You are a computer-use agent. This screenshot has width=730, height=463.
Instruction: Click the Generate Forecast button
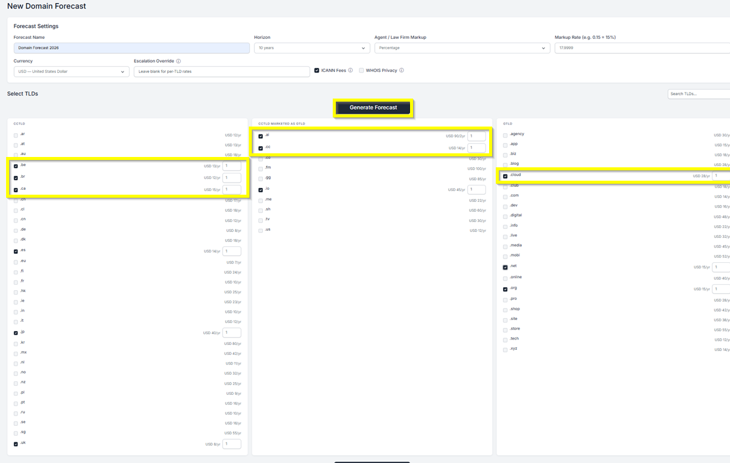(x=373, y=108)
